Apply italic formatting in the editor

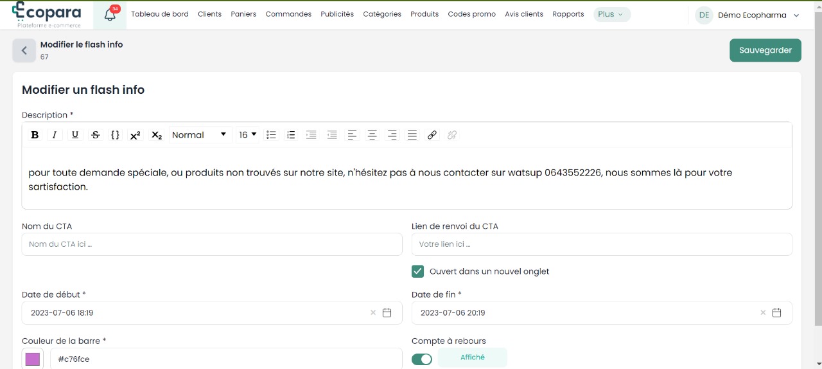coord(55,135)
